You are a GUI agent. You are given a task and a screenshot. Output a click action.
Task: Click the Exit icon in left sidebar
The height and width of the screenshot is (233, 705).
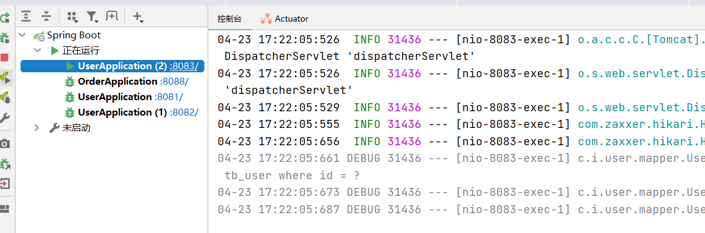click(5, 184)
